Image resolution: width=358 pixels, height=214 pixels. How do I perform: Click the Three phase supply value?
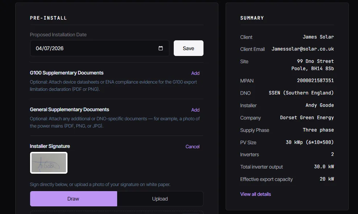pyautogui.click(x=318, y=130)
